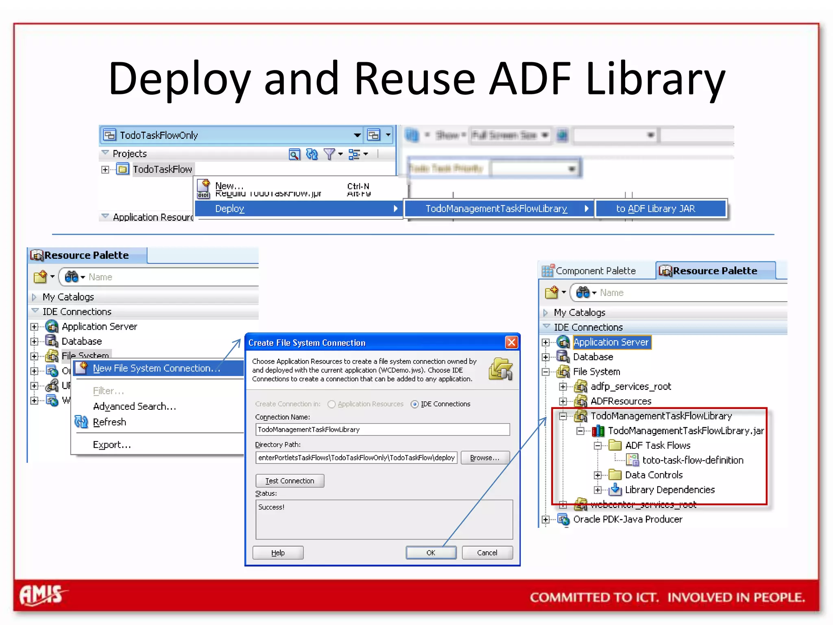Image resolution: width=833 pixels, height=625 pixels.
Task: Click the Directory Path input field
Action: tap(356, 458)
